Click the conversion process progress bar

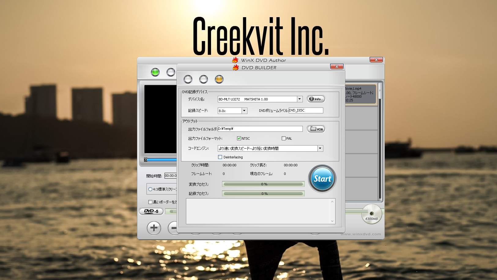pyautogui.click(x=263, y=184)
